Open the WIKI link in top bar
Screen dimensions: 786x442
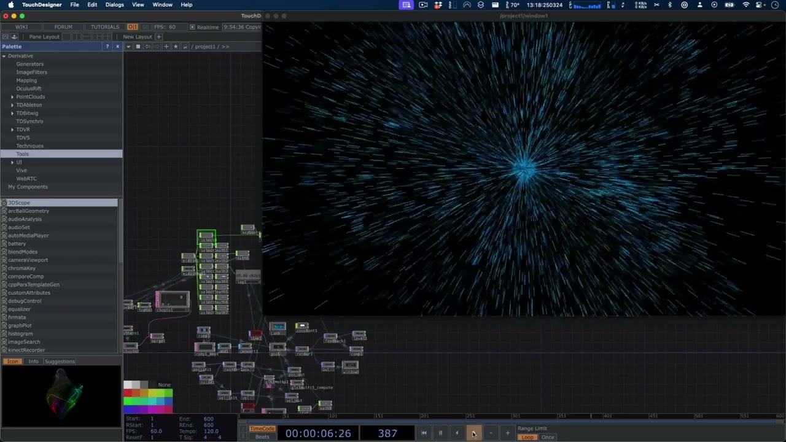point(21,27)
